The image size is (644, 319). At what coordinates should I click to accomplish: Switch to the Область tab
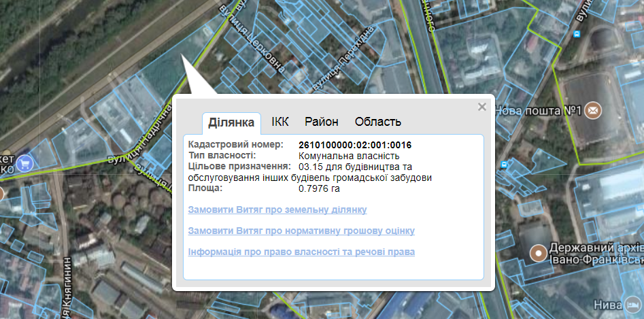(378, 122)
